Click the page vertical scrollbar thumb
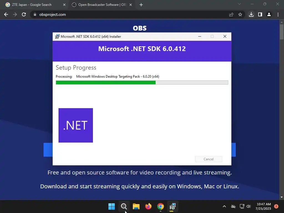Screen dimensions: 284x213 point(282,32)
